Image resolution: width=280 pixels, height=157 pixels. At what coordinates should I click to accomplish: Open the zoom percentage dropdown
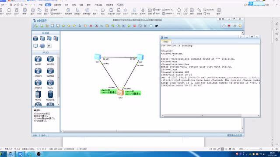click(x=241, y=149)
